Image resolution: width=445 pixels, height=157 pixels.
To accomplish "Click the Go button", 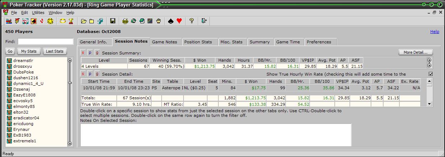I will coord(10,51).
